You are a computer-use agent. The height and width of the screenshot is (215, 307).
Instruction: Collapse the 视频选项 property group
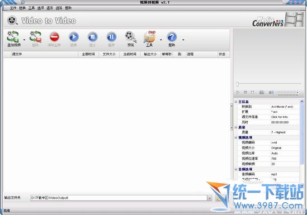(x=236, y=137)
